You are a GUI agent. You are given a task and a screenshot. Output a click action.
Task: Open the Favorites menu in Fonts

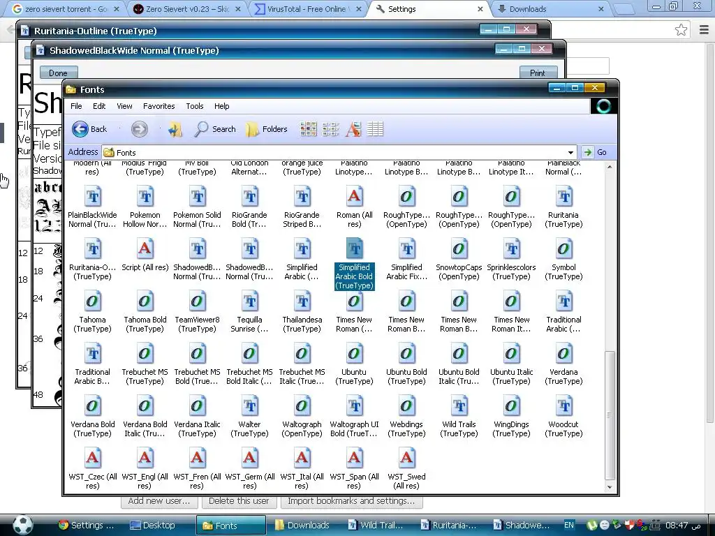click(159, 106)
